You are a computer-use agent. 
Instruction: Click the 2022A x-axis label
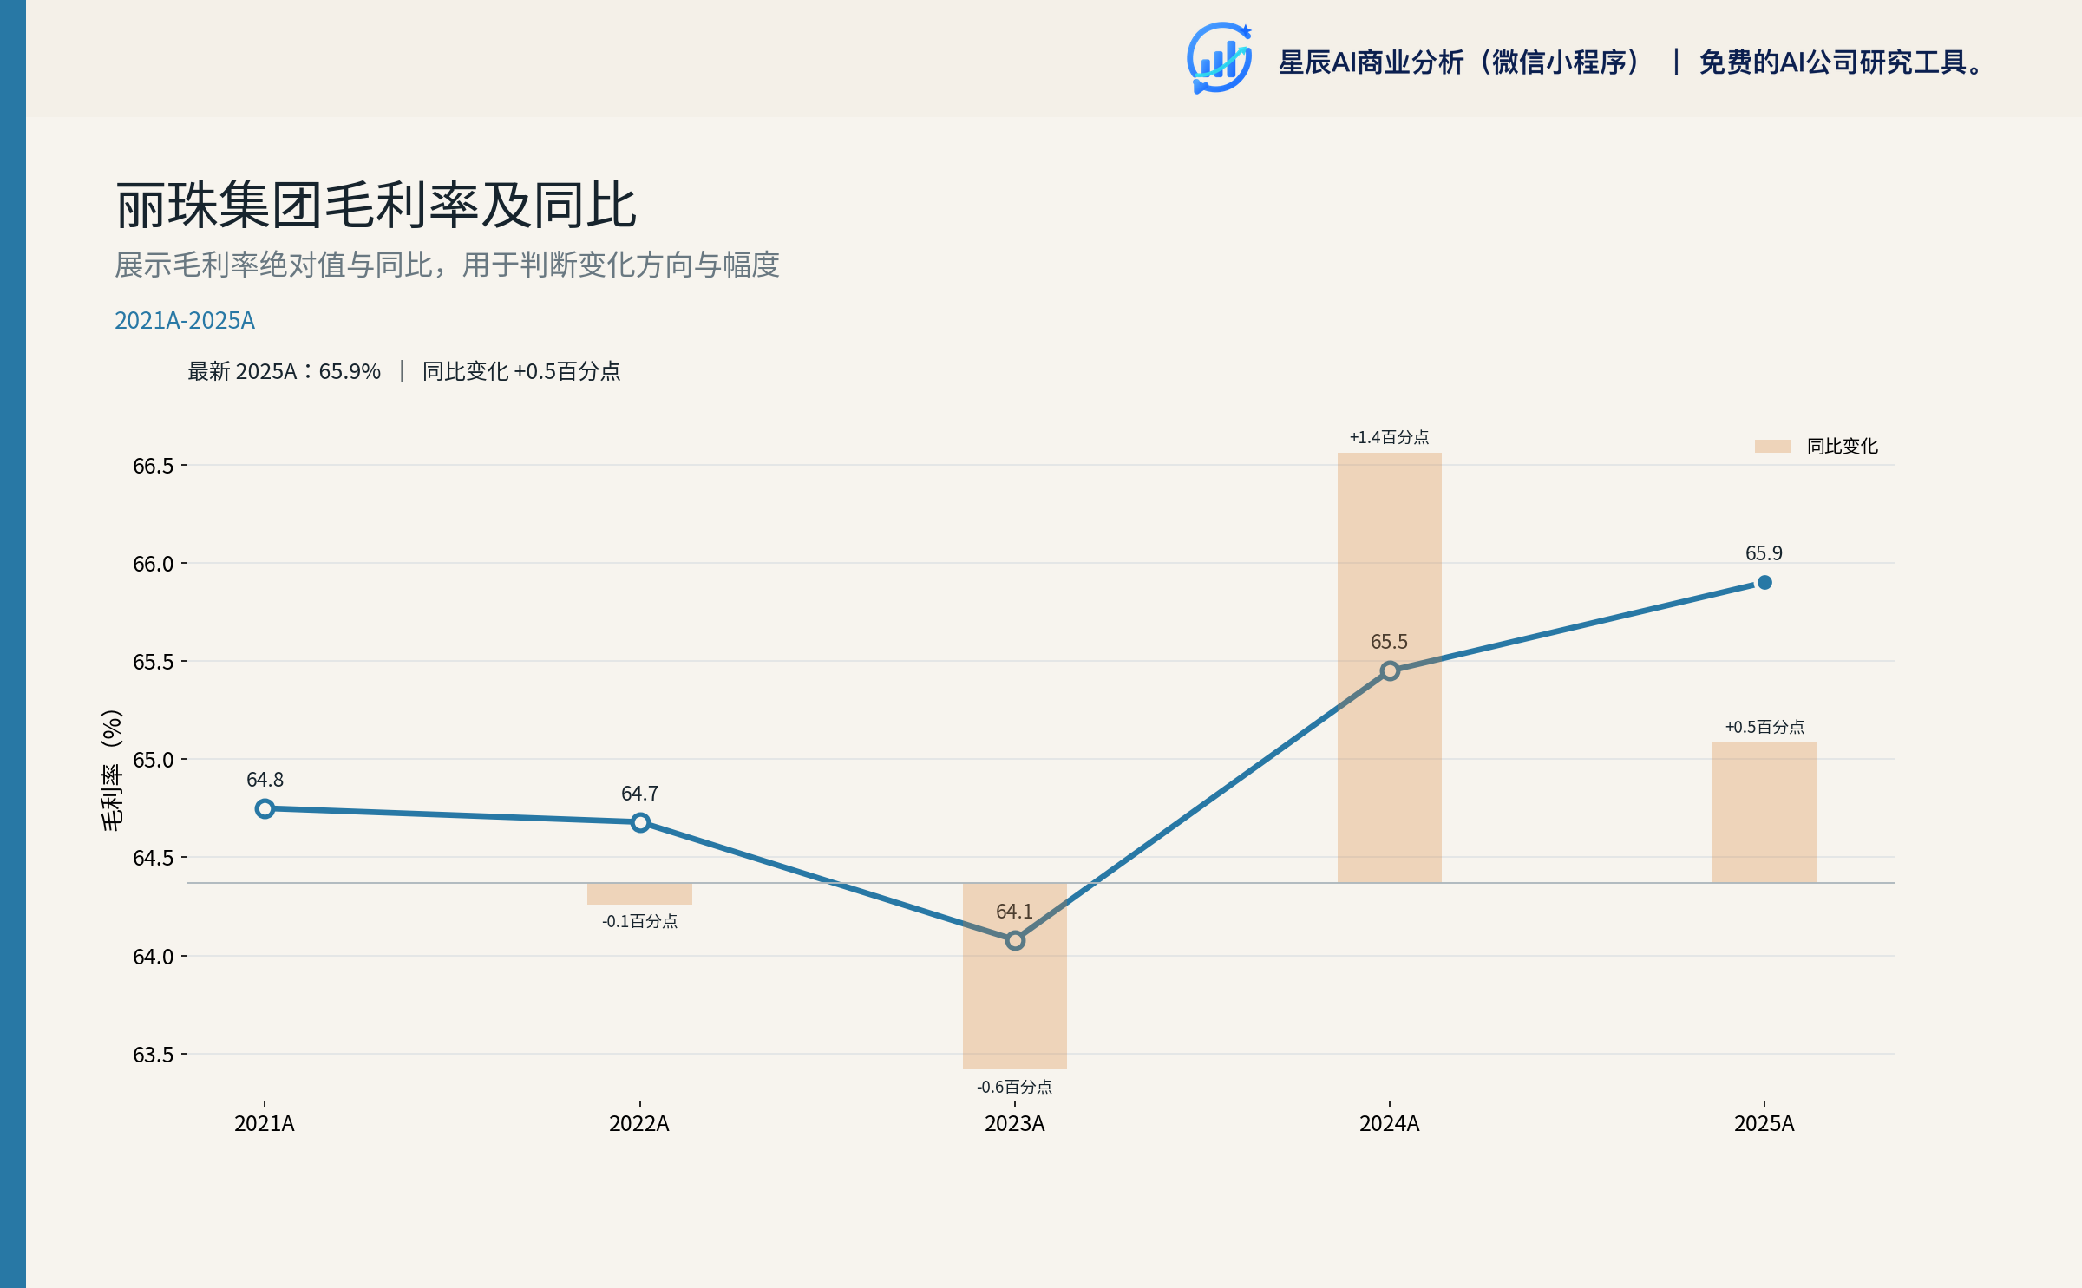pos(639,1123)
